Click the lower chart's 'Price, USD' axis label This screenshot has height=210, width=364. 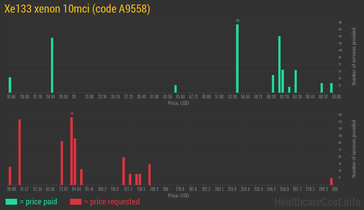coord(178,195)
